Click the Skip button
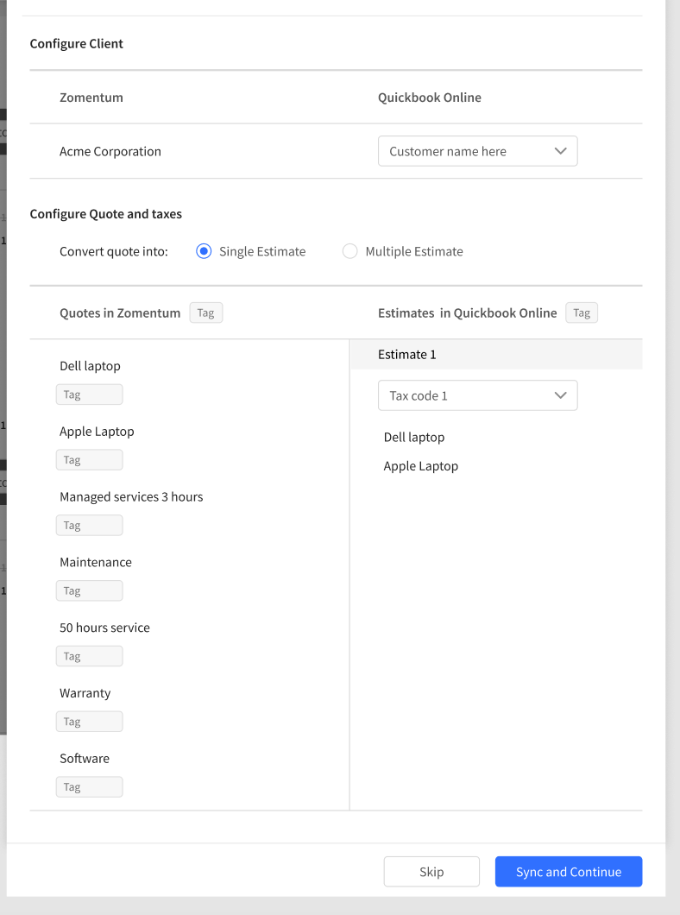This screenshot has height=915, width=680. pos(431,872)
